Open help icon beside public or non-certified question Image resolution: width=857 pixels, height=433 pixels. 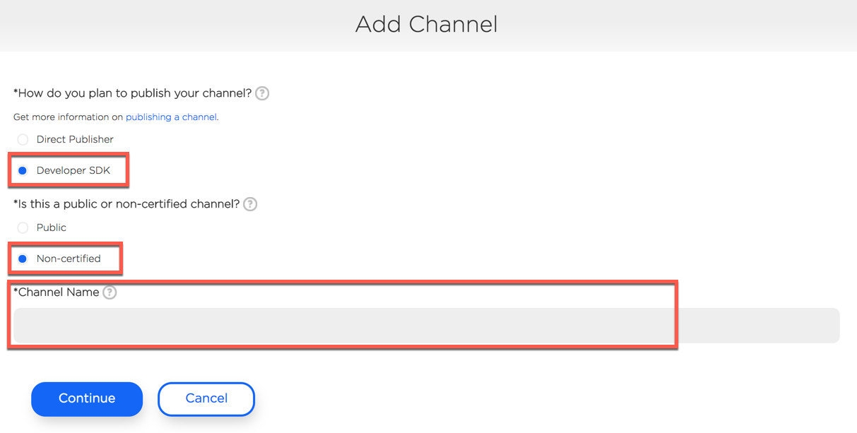click(250, 204)
